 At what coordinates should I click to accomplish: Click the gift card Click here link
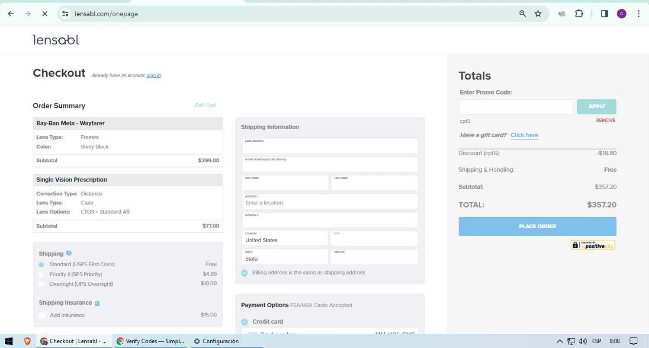pyautogui.click(x=524, y=135)
